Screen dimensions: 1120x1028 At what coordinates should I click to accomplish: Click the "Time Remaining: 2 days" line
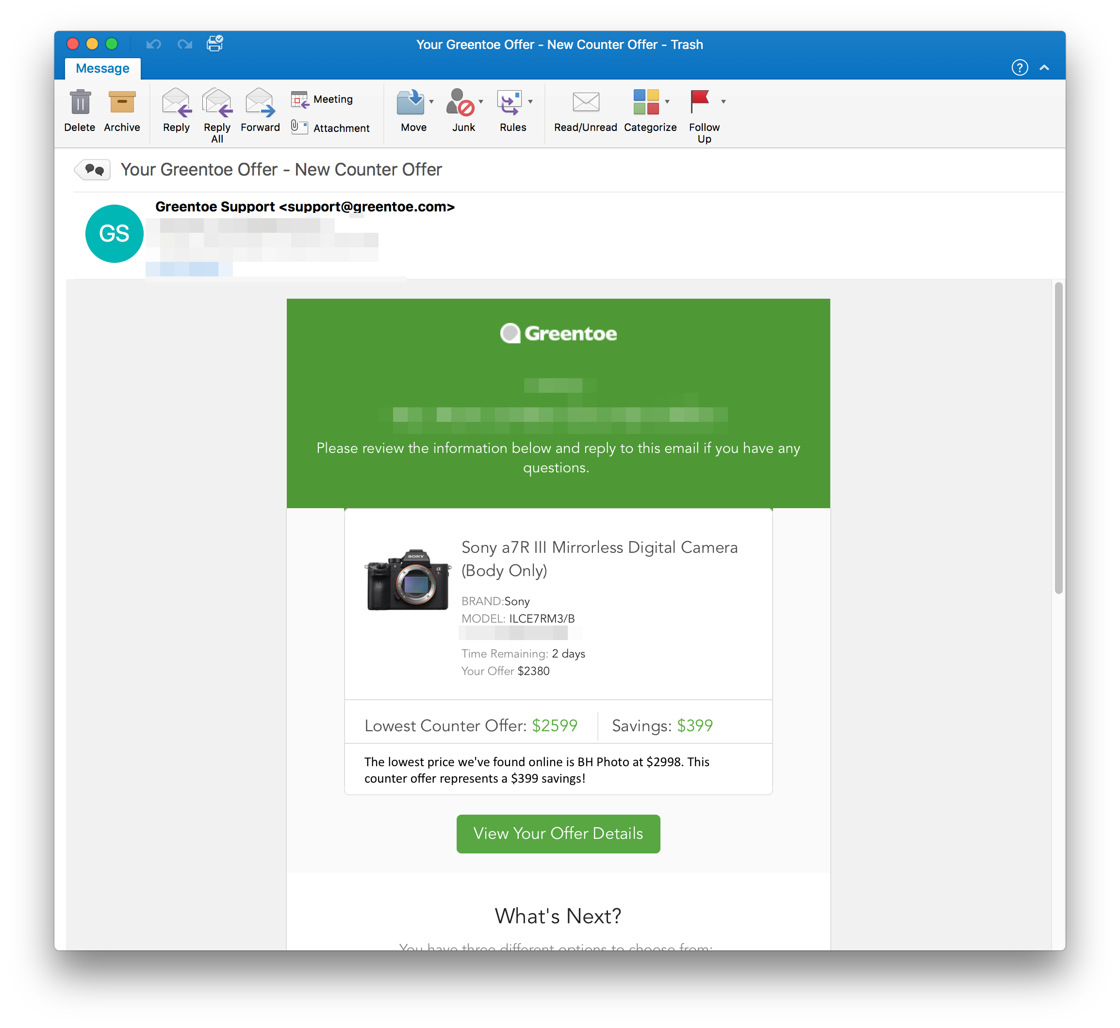523,654
